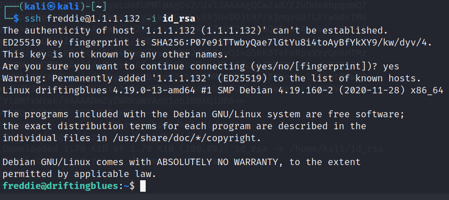Click the ABSOLUTELY NO WARRANTY text
This screenshot has width=449, height=200.
tap(217, 162)
